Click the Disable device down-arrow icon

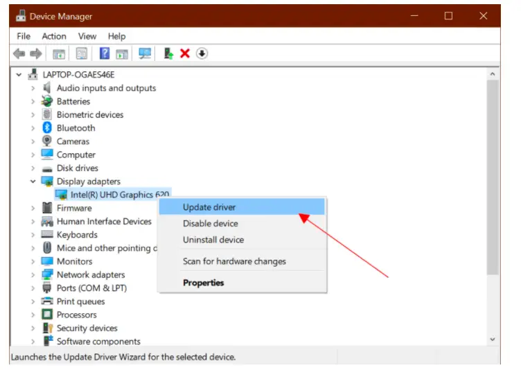[x=202, y=53]
